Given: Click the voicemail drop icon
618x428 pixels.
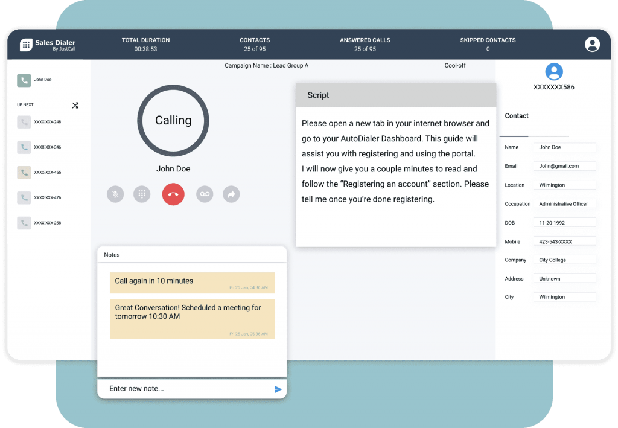Looking at the screenshot, I should (205, 194).
